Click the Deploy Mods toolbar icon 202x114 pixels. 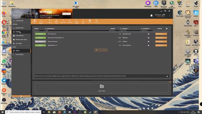tap(63, 21)
